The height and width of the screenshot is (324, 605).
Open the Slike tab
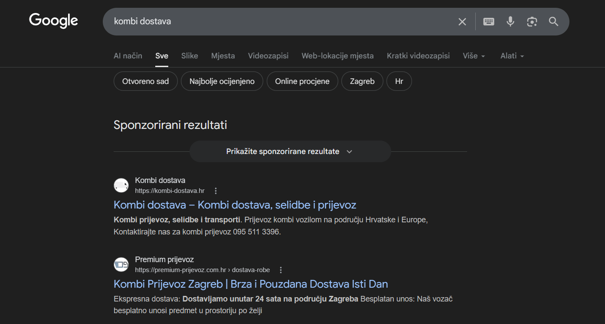[x=190, y=56]
